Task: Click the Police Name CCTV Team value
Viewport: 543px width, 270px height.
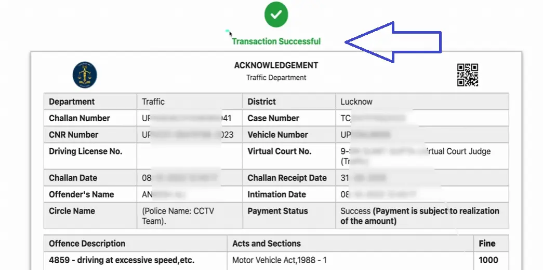Action: [178, 216]
